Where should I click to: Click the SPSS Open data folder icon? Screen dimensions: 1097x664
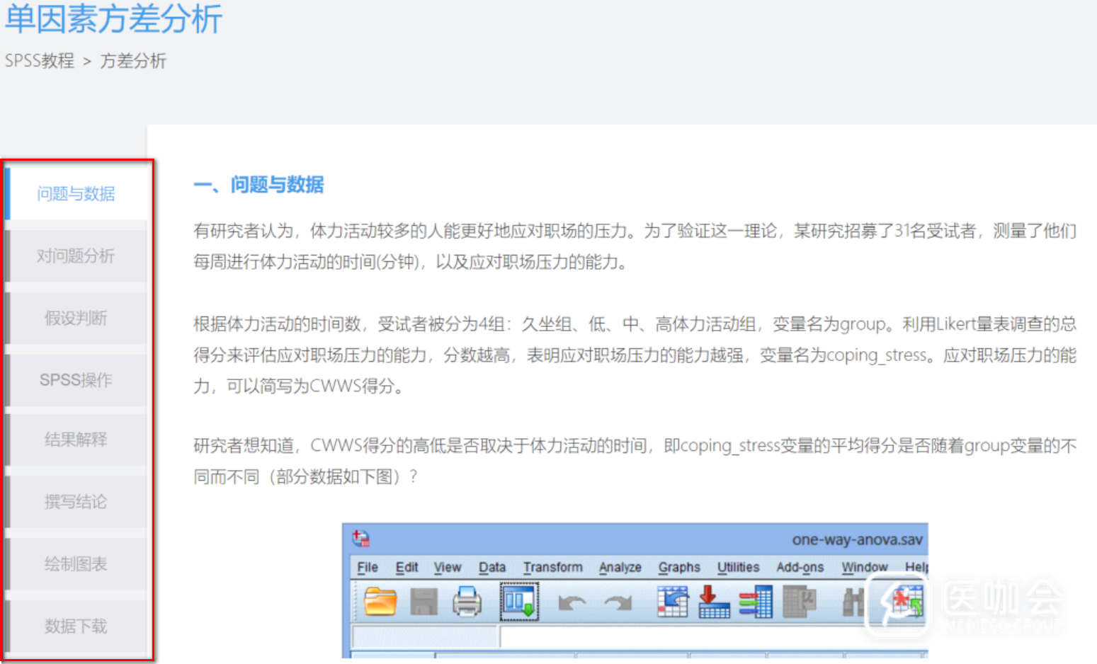(x=380, y=602)
